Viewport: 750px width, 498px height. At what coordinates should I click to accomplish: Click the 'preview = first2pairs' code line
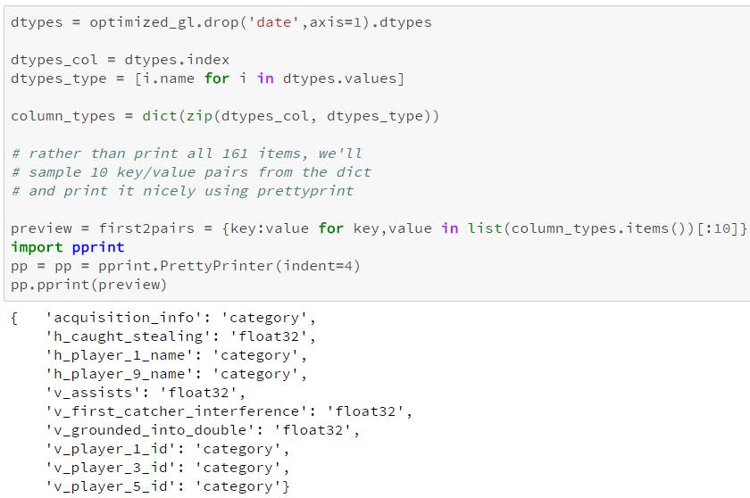click(x=379, y=228)
